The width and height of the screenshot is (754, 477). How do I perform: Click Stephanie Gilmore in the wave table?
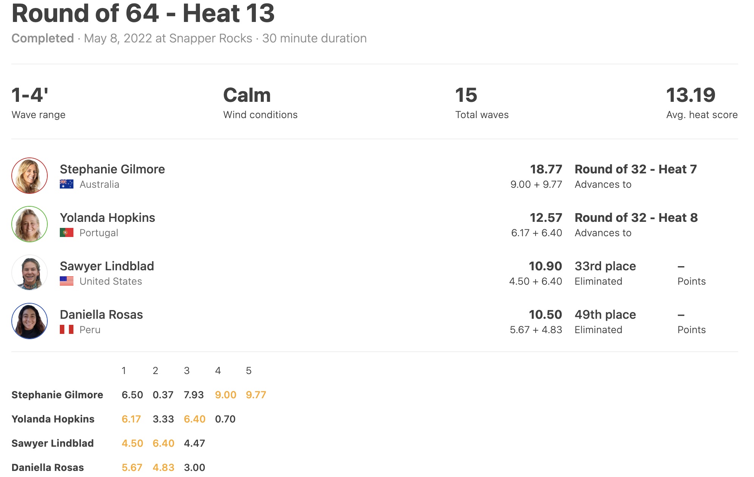point(57,395)
